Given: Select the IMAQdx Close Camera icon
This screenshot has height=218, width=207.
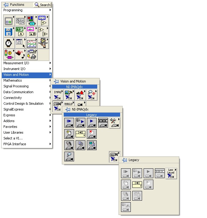Looking at the screenshot, I should (92, 134).
